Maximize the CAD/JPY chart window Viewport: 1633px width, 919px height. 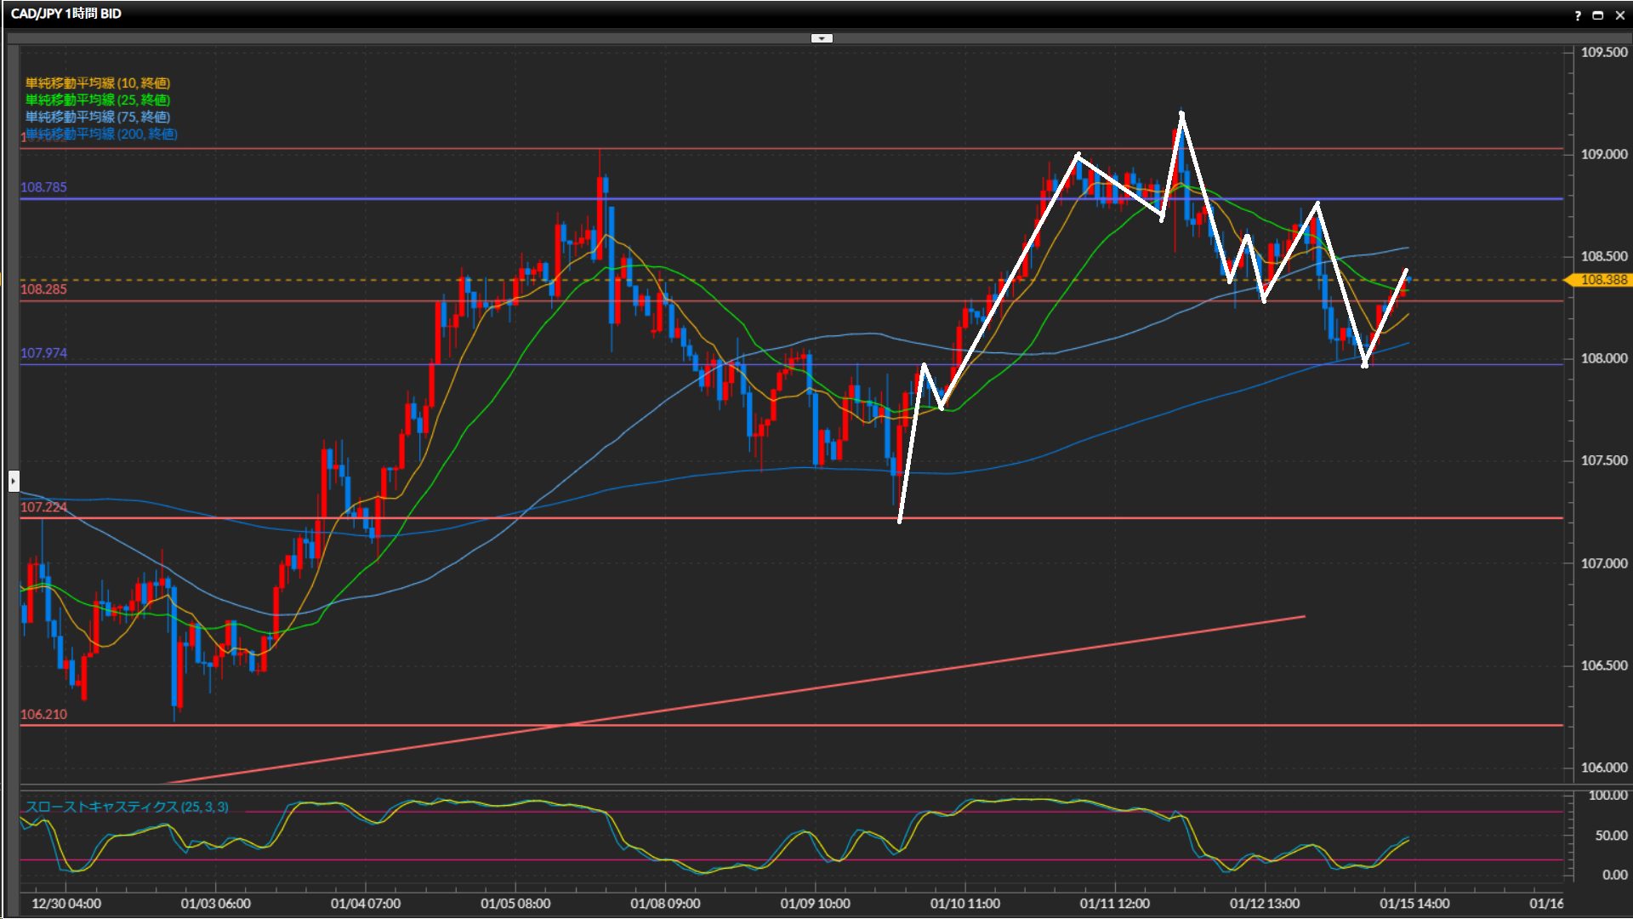click(x=1597, y=14)
